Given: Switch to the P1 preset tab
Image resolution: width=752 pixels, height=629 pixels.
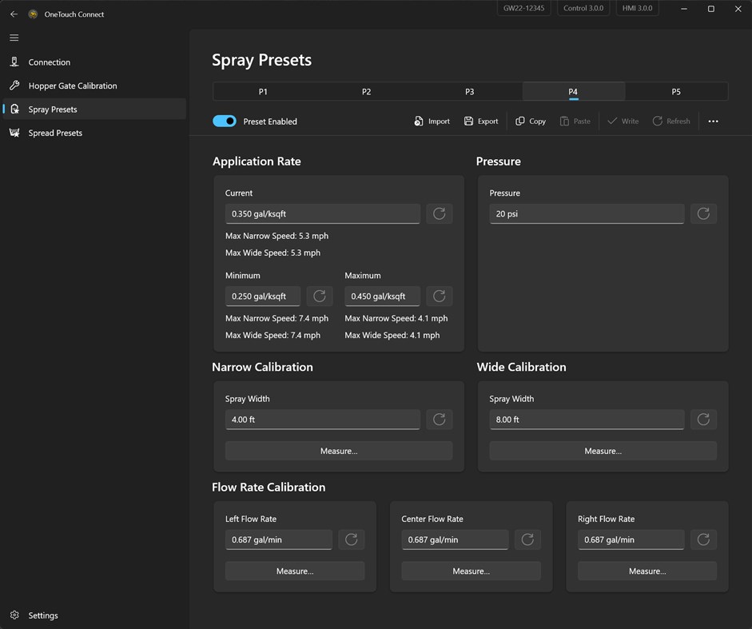Looking at the screenshot, I should point(263,92).
